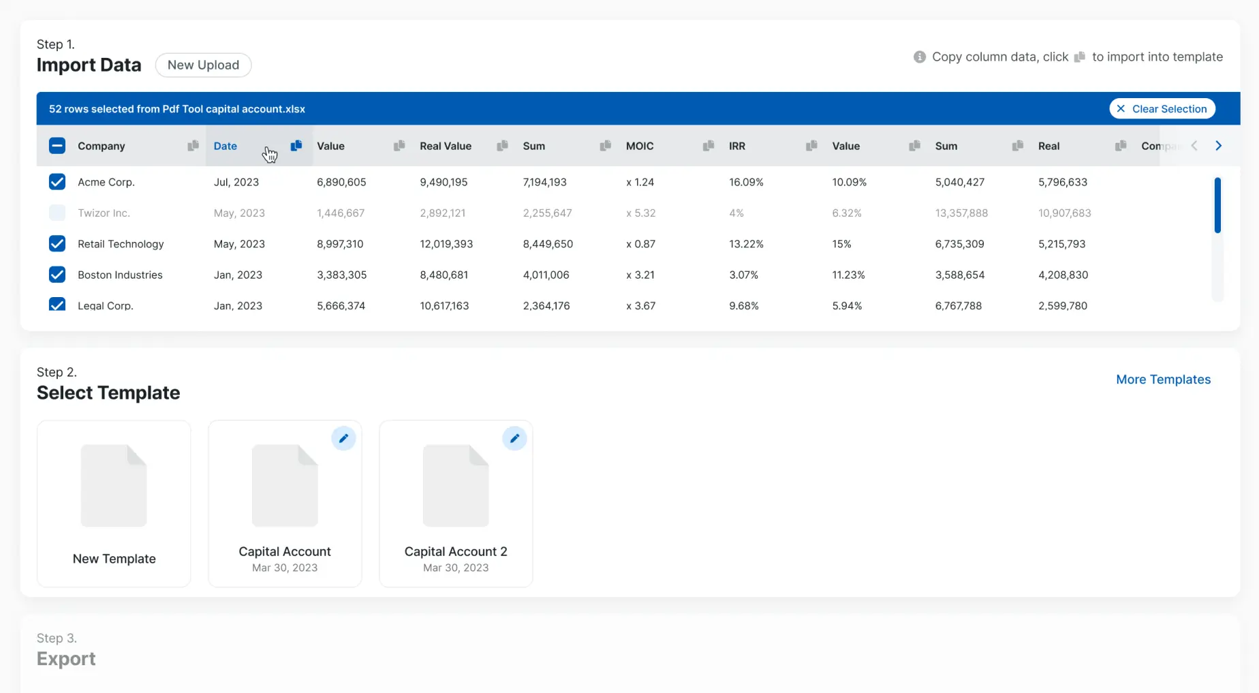Uncheck the Boston Industries row
Viewport: 1259px width, 693px height.
point(57,275)
